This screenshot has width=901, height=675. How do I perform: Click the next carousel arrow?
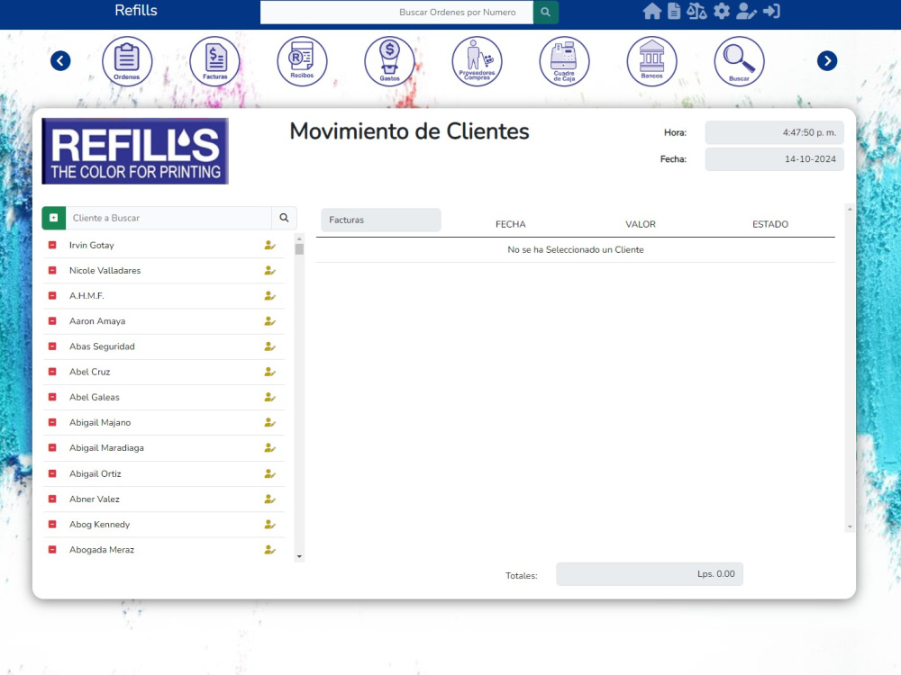tap(827, 61)
